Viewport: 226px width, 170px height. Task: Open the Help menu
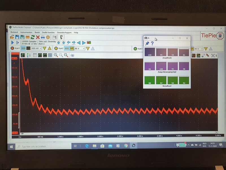(76, 33)
